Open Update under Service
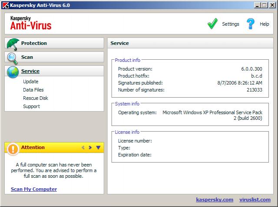Screen dimensions: 278x207 pyautogui.click(x=31, y=81)
